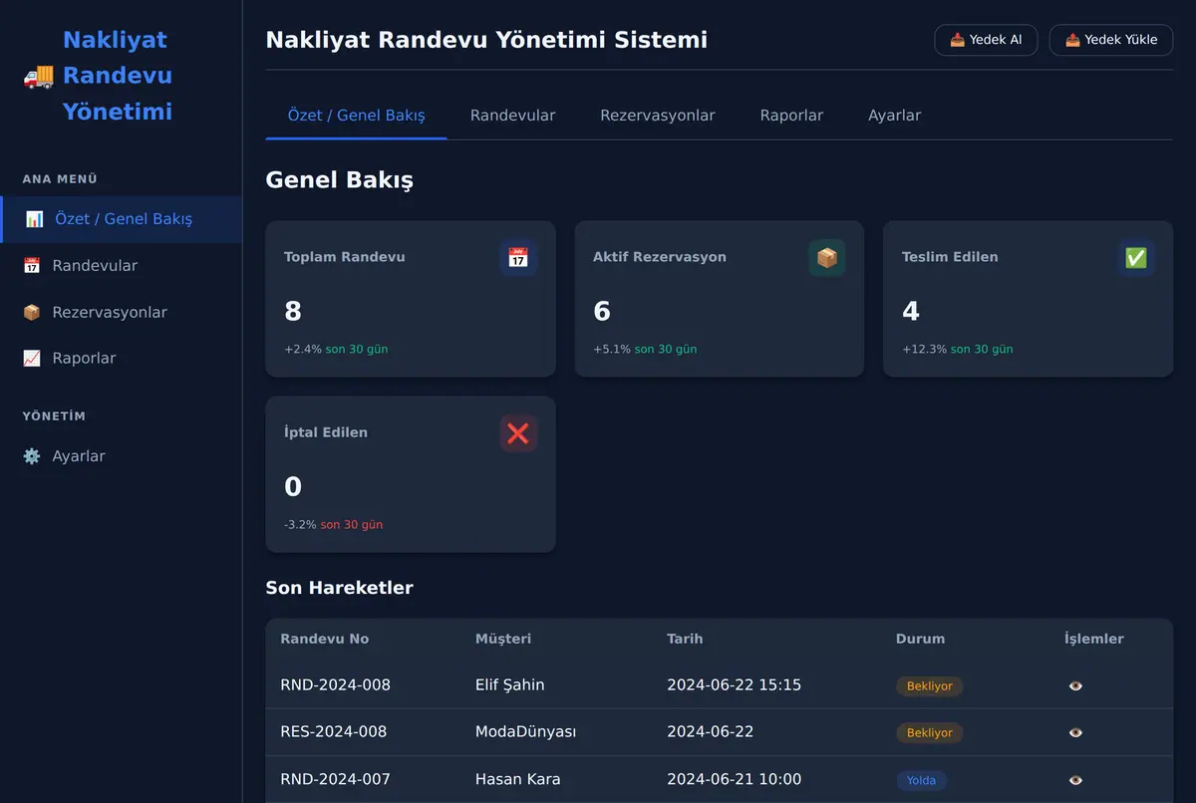The height and width of the screenshot is (803, 1196).
Task: Click the RES-2024-008 cell
Action: 333,732
